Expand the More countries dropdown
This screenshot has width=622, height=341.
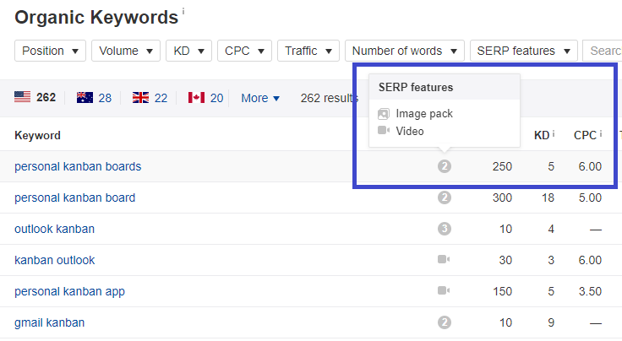260,98
